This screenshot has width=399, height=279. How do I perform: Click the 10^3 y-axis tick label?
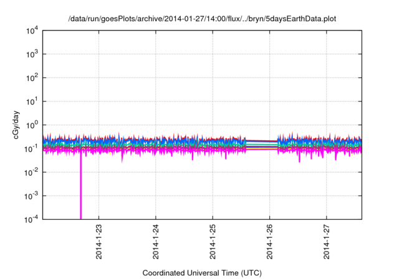[x=32, y=54]
